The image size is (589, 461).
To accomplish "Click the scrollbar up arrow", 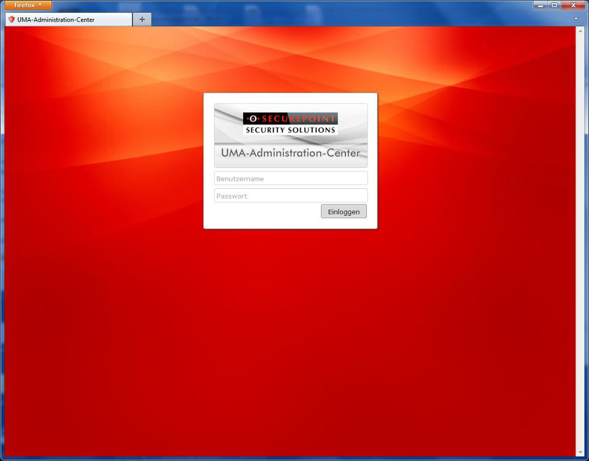I will [x=580, y=30].
